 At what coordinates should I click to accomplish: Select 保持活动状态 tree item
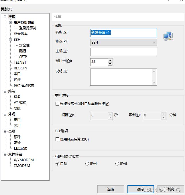coord(24,85)
